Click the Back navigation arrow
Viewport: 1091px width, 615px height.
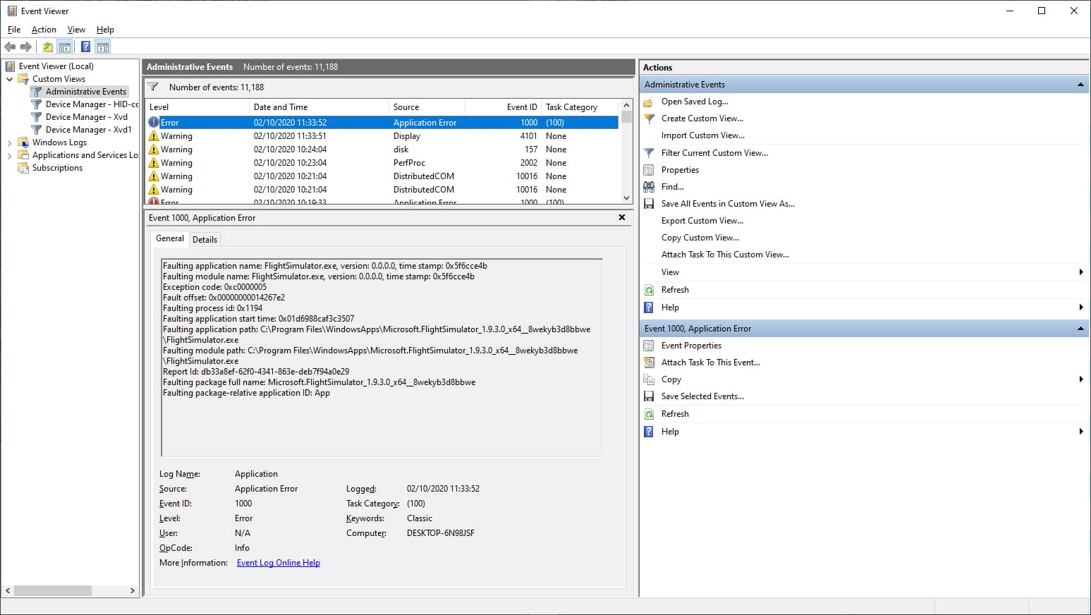(9, 47)
